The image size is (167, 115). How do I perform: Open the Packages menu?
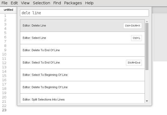tap(73, 3)
